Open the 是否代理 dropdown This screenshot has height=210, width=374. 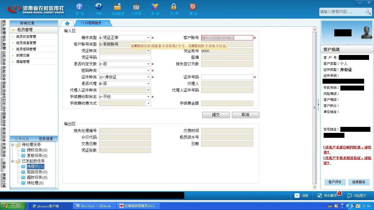coord(149,84)
